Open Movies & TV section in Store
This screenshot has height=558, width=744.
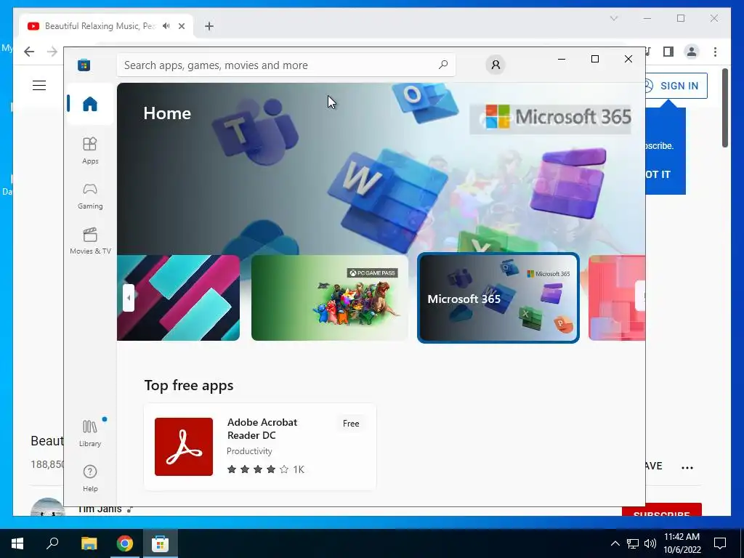pyautogui.click(x=90, y=240)
